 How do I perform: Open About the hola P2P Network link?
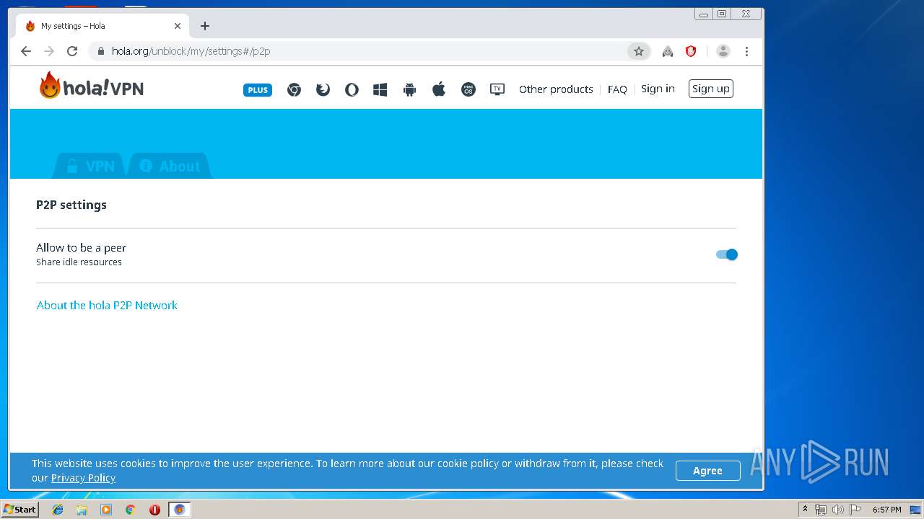click(107, 306)
